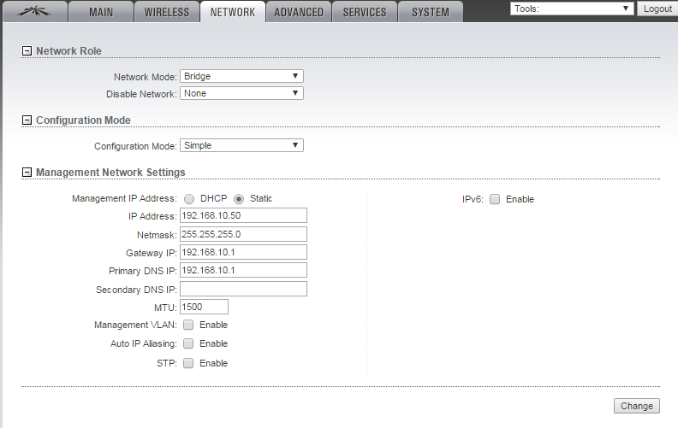
Task: Click the Change button
Action: point(636,406)
